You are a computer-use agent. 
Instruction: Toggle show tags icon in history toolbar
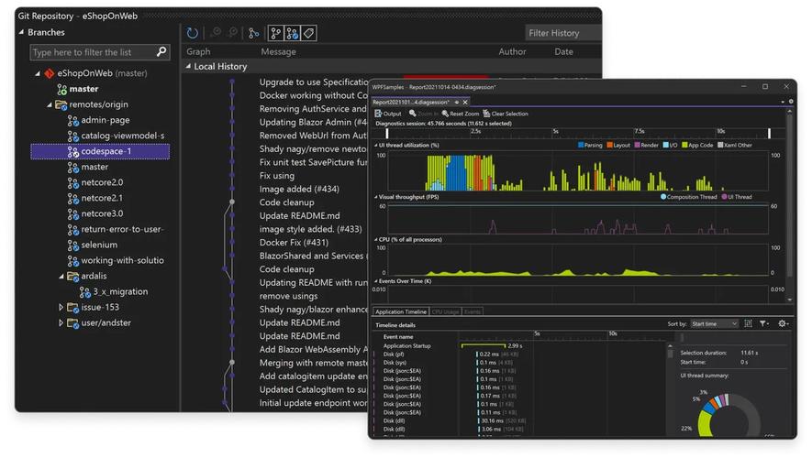tap(308, 33)
